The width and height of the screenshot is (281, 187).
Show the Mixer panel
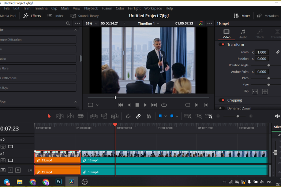coord(242,16)
